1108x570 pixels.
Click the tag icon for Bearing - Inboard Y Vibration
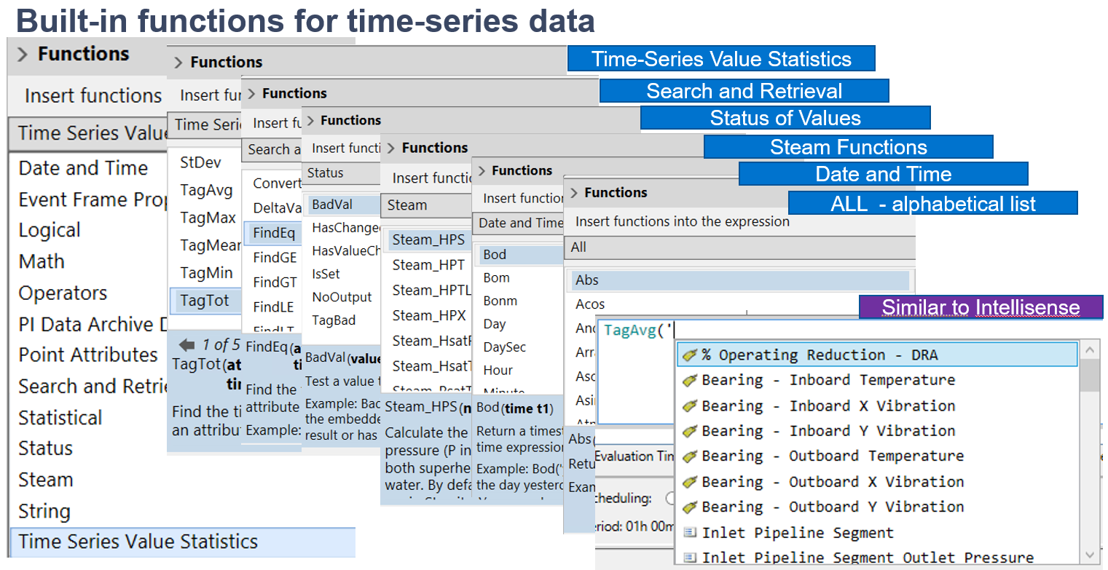pyautogui.click(x=689, y=431)
